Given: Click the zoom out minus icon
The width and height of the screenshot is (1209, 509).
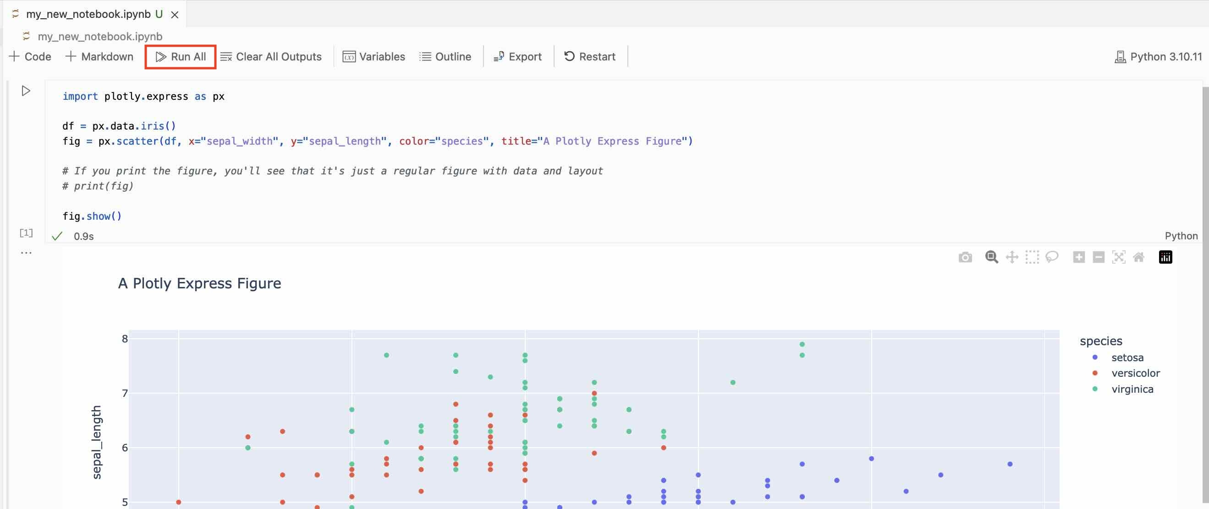Looking at the screenshot, I should [x=1098, y=257].
